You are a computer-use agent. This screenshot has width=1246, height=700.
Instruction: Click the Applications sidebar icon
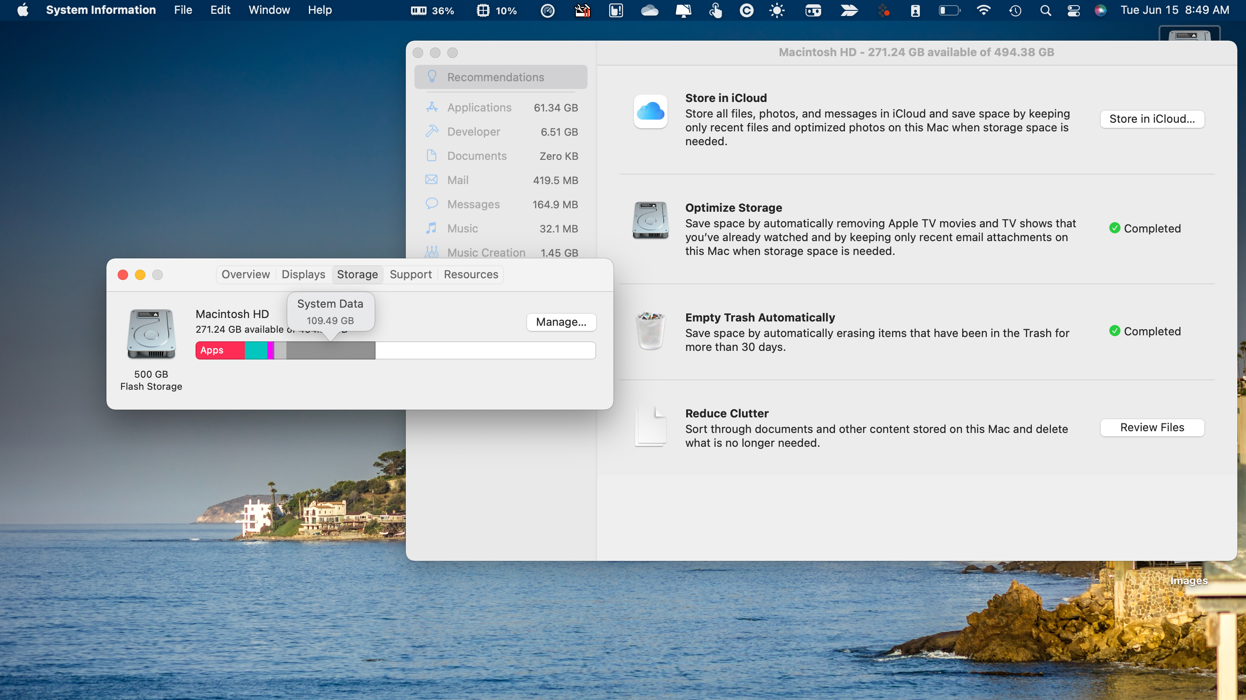[x=431, y=107]
